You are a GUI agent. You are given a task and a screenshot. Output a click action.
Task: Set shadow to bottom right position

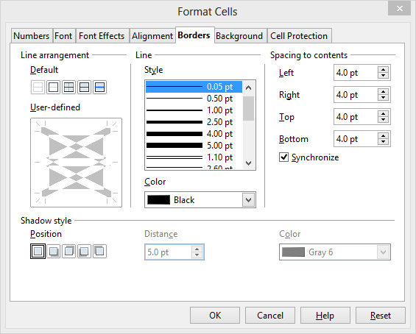coord(53,251)
